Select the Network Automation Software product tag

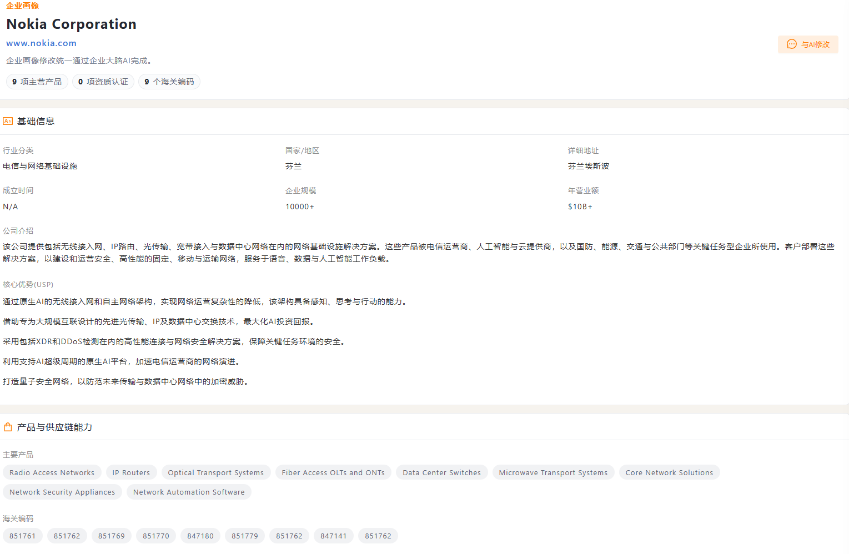[x=189, y=492]
